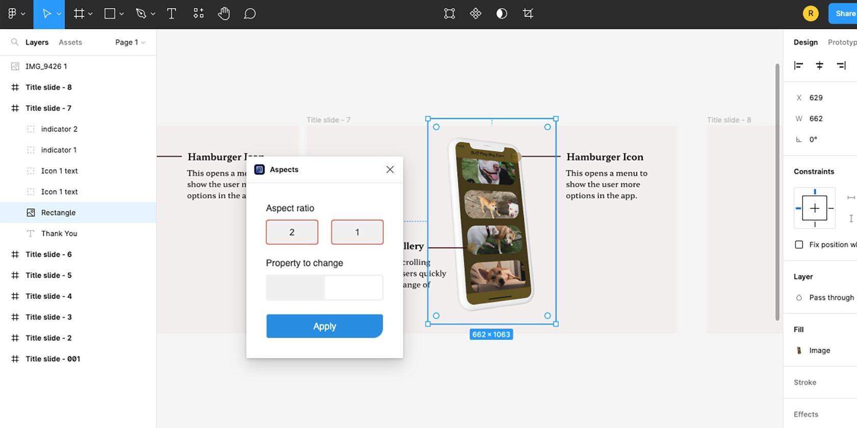This screenshot has height=428, width=857.
Task: Click the constraints widget box
Action: [815, 208]
